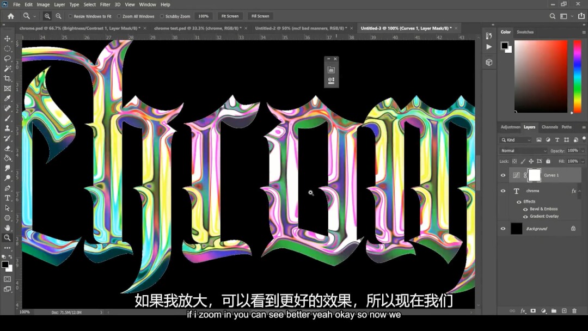
Task: Select the Magic Wand tool
Action: click(x=8, y=69)
